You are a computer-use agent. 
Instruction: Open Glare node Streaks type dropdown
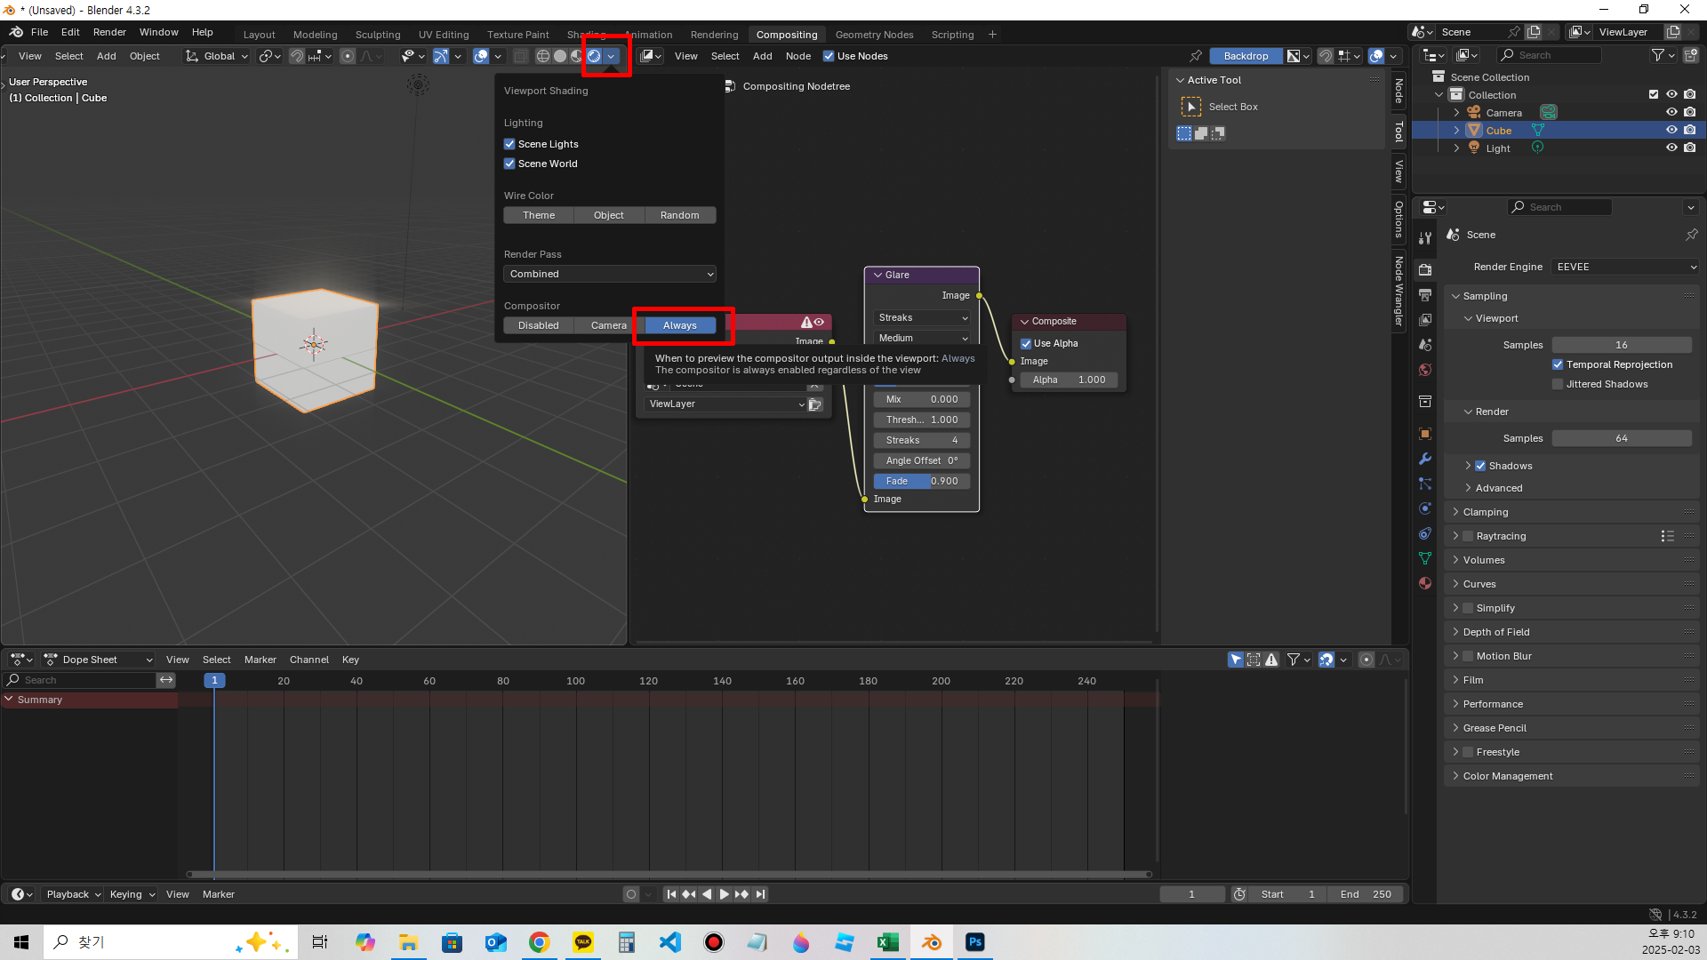922,317
